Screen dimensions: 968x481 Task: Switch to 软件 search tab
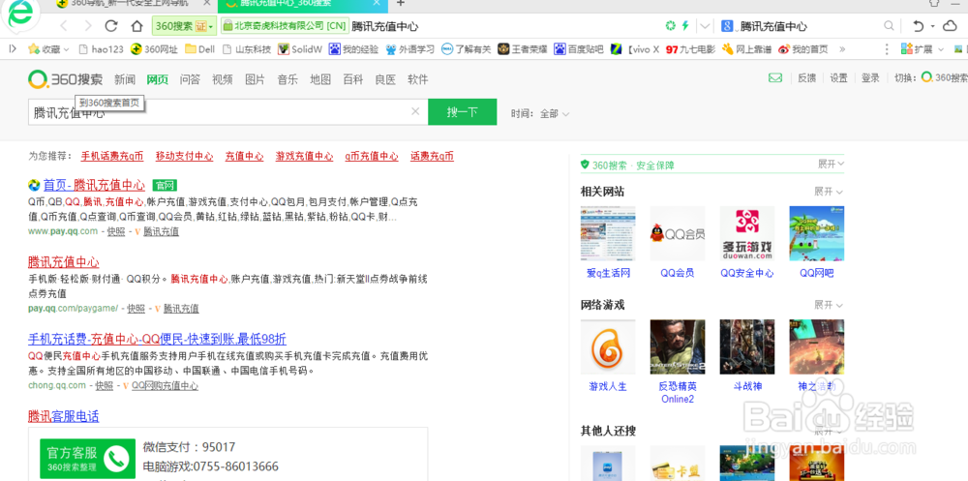(x=418, y=79)
